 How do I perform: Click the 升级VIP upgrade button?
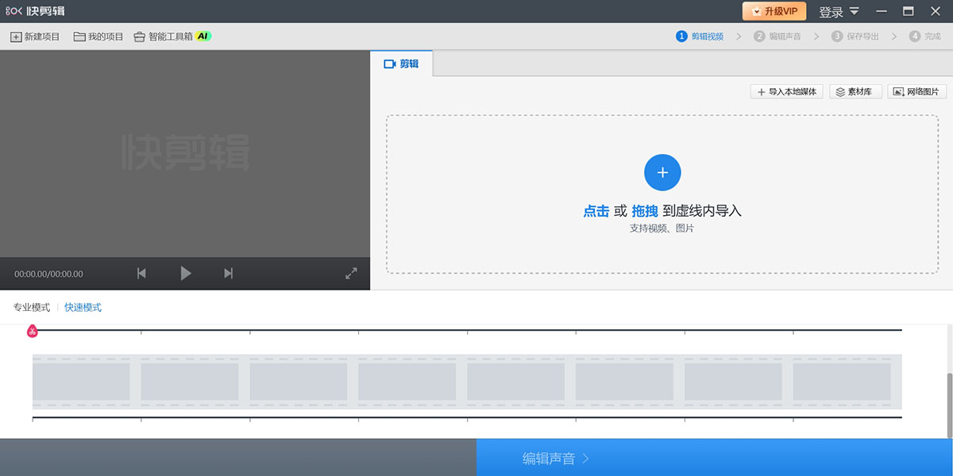pos(774,11)
